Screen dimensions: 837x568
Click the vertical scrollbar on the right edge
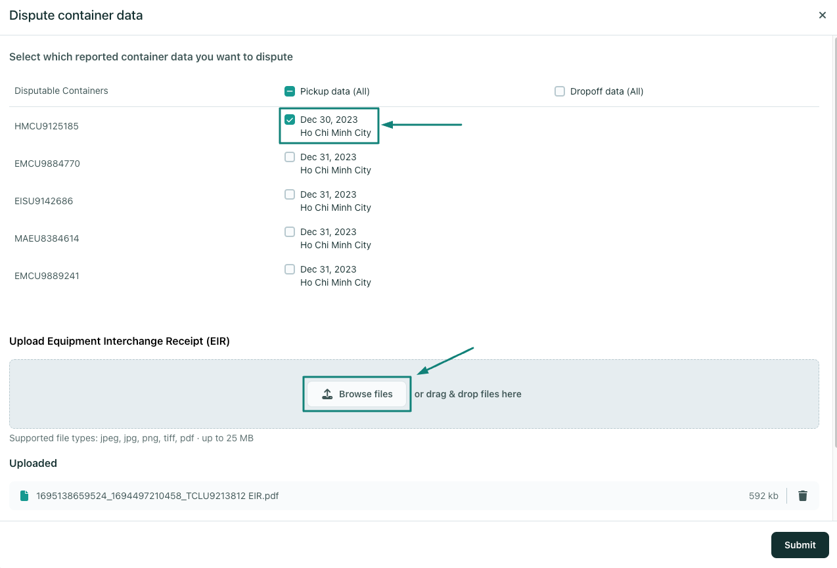pyautogui.click(x=834, y=243)
